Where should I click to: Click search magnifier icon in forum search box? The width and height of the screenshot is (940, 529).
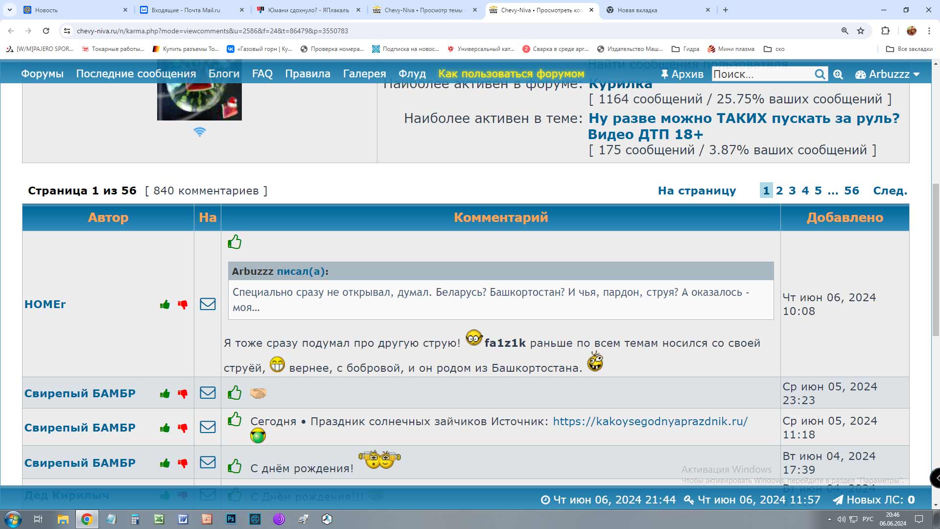(x=820, y=74)
